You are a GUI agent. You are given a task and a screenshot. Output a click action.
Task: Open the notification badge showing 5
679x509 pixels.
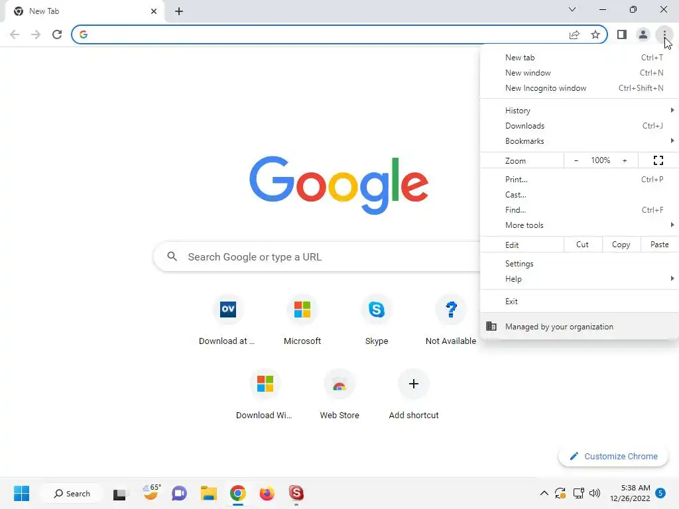[x=660, y=492]
